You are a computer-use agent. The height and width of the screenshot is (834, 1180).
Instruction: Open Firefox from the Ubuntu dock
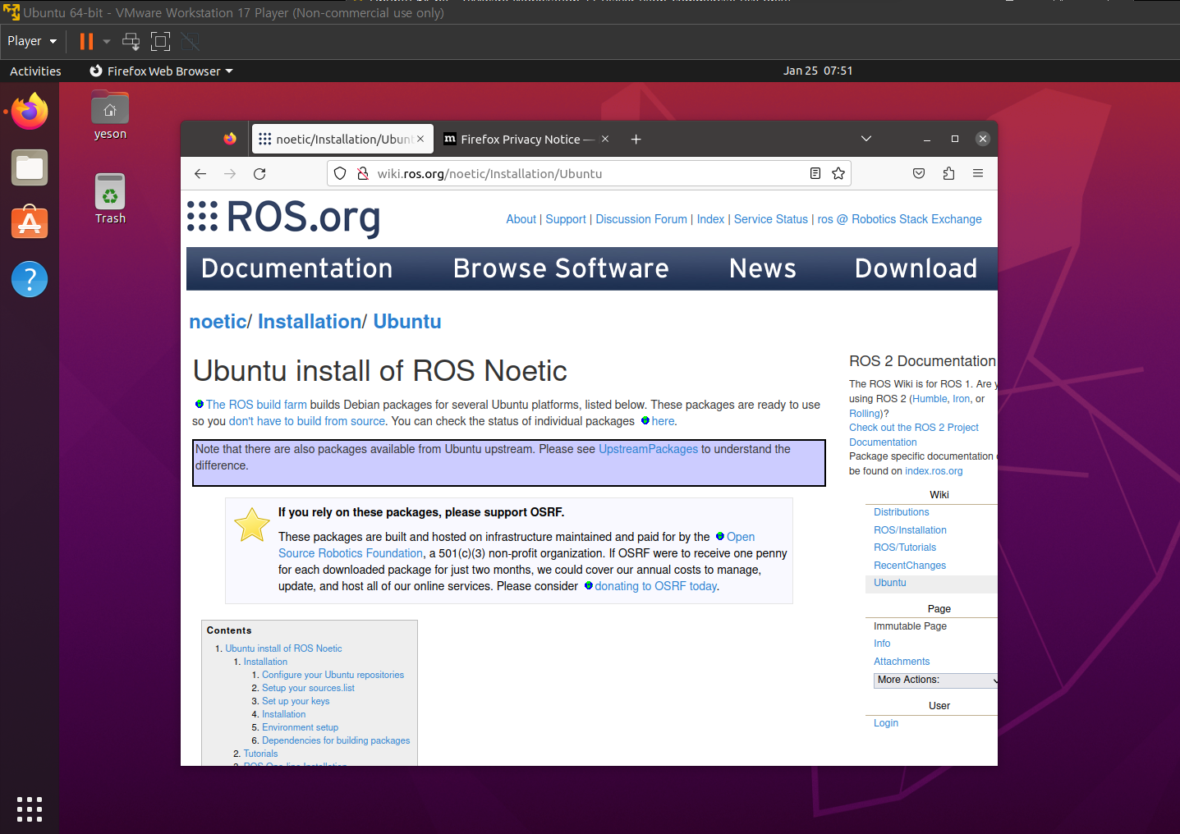pos(30,112)
